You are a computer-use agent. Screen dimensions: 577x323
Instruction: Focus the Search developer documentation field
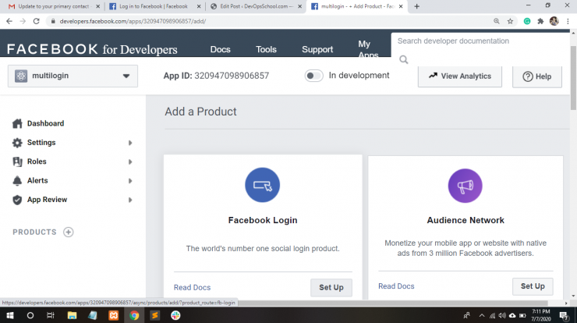tap(480, 41)
